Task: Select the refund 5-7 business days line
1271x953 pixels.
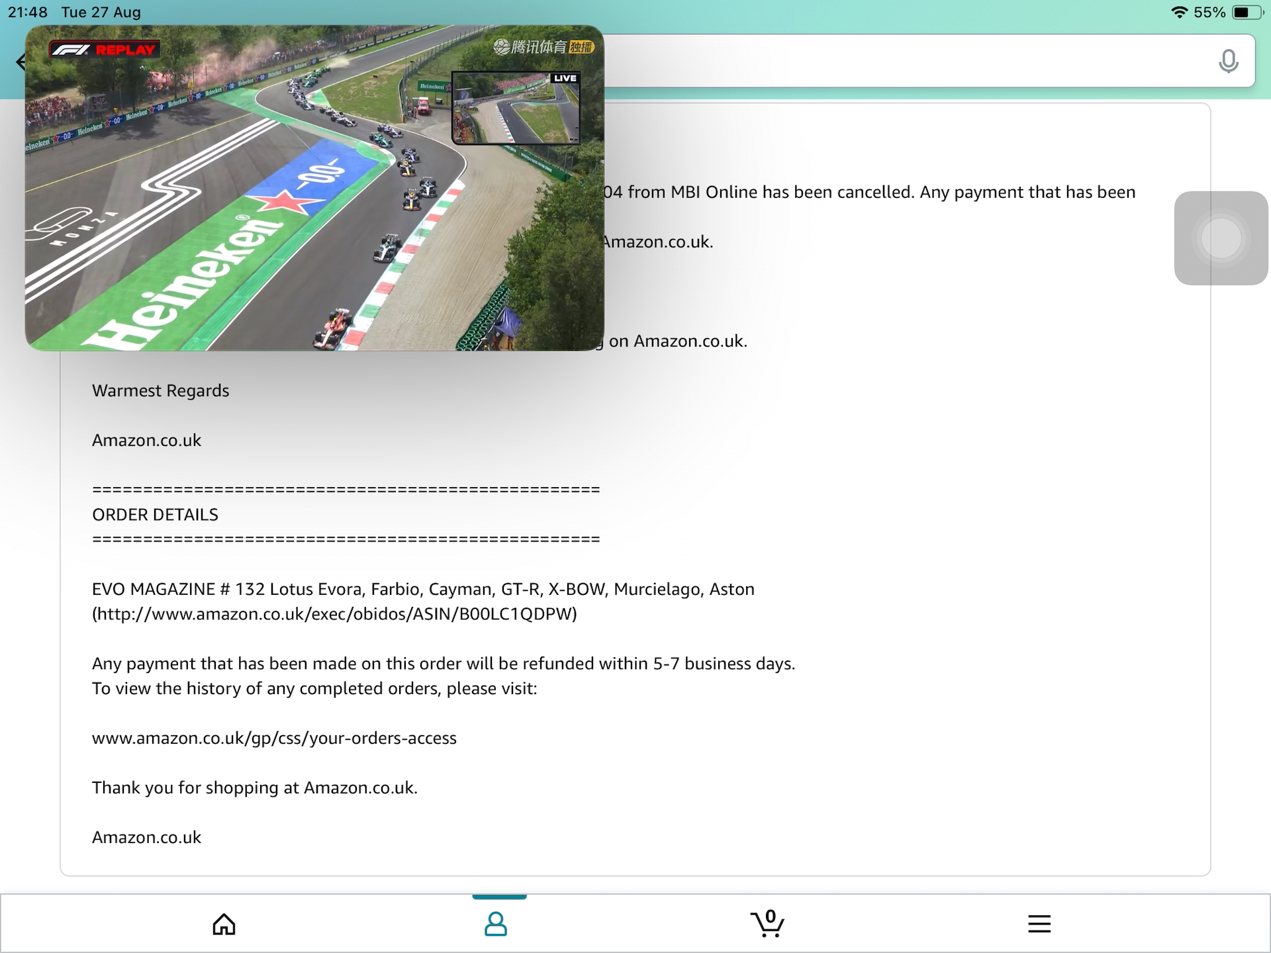Action: (444, 664)
